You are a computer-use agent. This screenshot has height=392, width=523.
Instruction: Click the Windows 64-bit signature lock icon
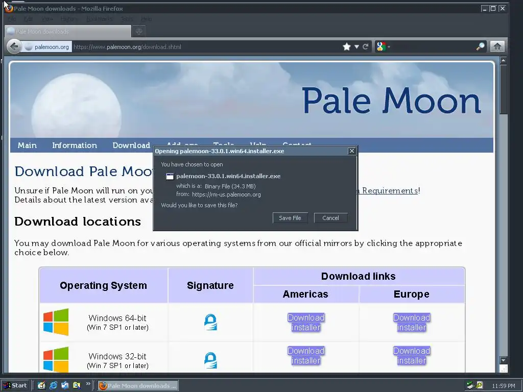point(210,323)
